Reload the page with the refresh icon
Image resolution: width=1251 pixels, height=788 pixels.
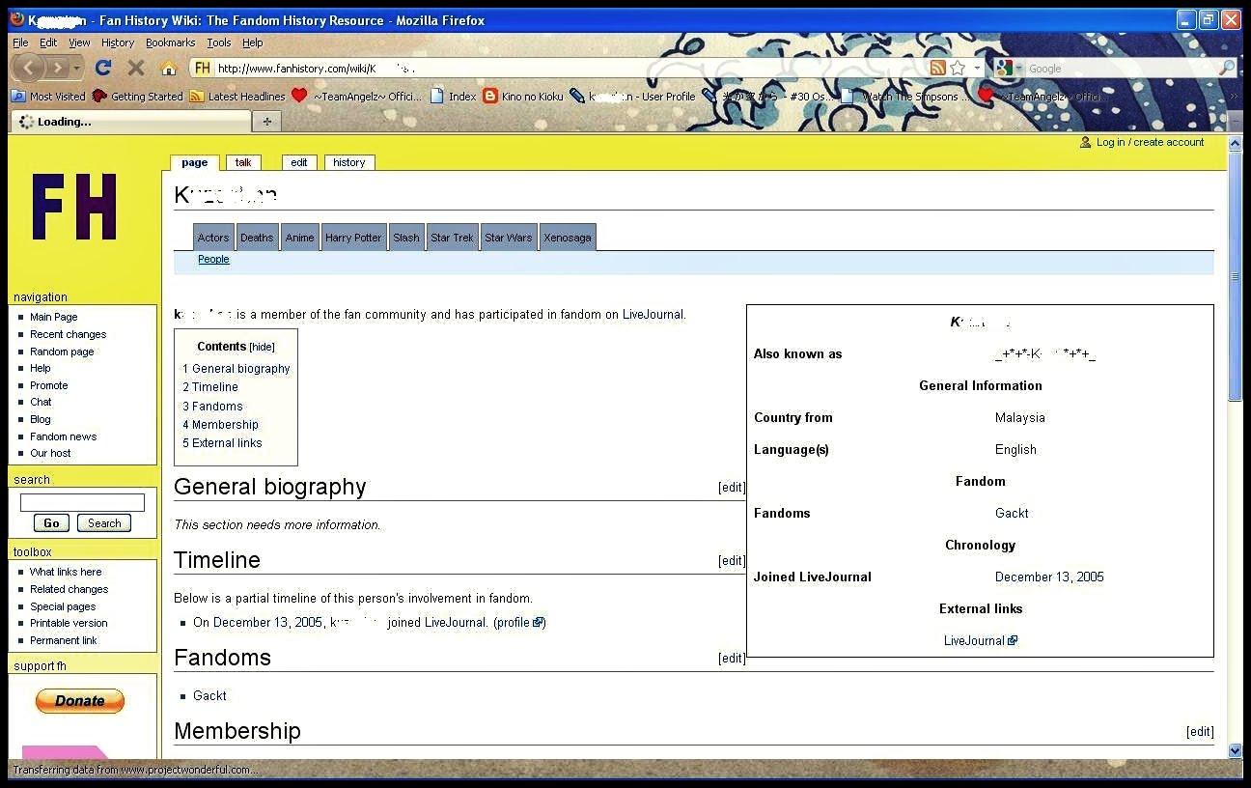[103, 68]
